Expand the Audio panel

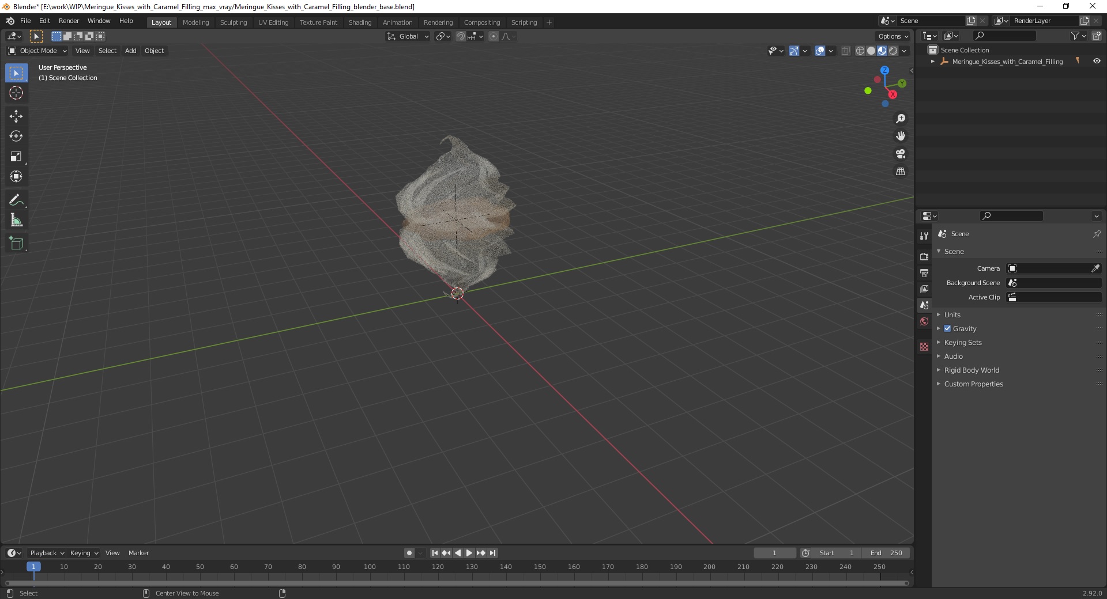954,356
